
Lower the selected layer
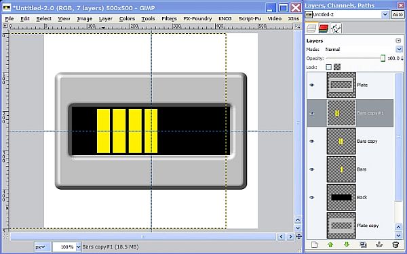click(x=347, y=245)
